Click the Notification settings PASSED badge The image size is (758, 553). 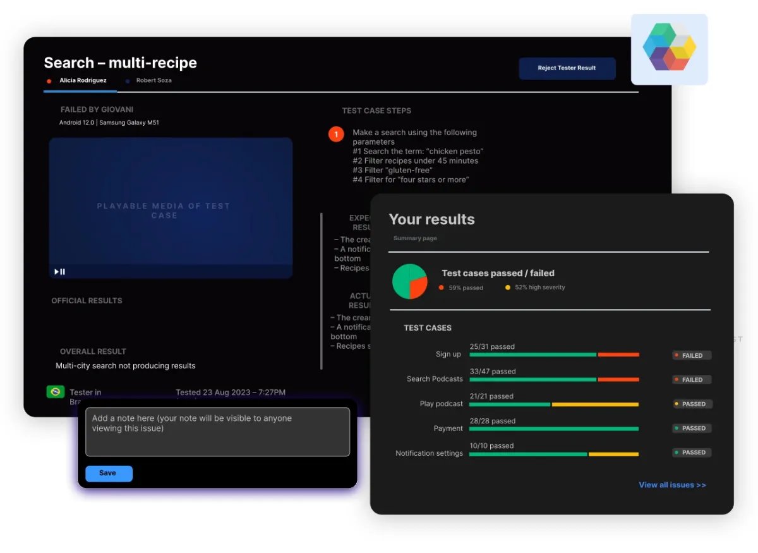pos(692,453)
